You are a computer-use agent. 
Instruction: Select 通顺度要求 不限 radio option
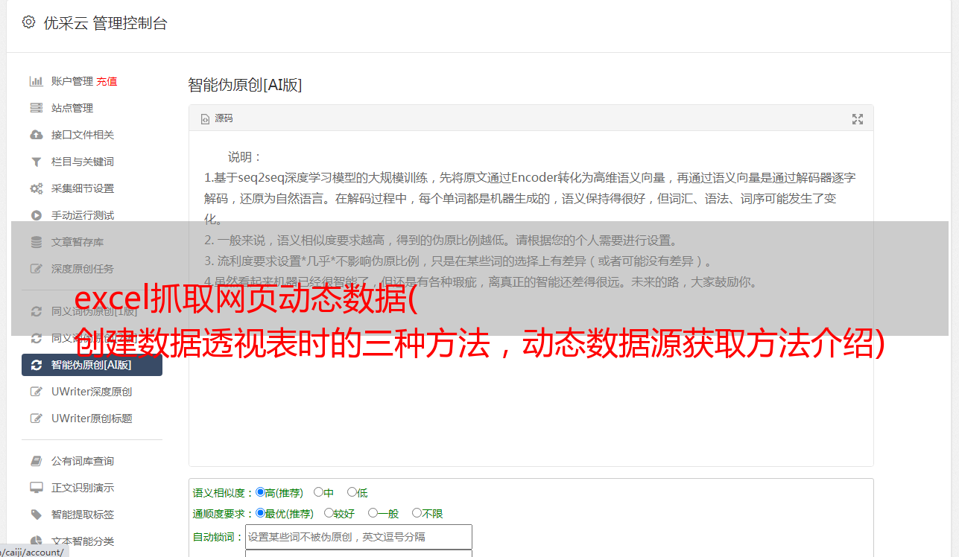point(417,513)
